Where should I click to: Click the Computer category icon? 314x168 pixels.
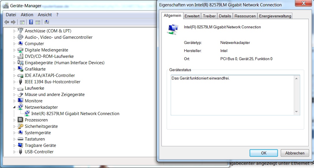tap(20, 43)
